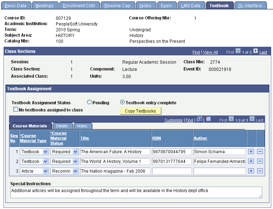This screenshot has width=273, height=209.
Task: Select Course Materials grid tab
Action: point(30,126)
